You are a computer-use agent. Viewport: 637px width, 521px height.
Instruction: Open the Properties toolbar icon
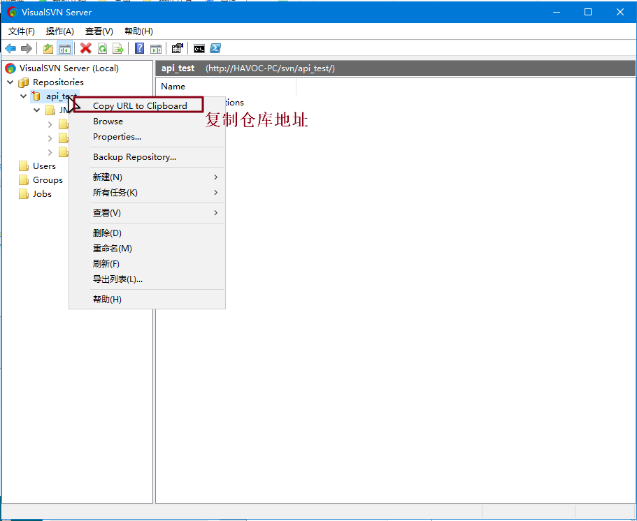pyautogui.click(x=177, y=48)
